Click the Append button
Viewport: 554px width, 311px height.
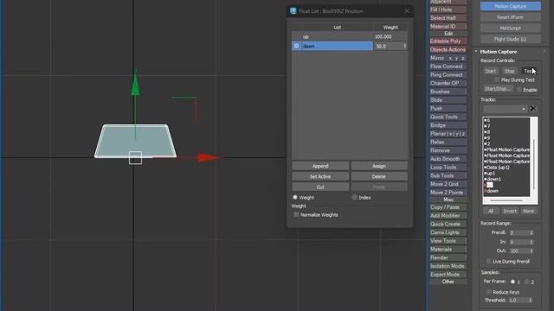320,166
